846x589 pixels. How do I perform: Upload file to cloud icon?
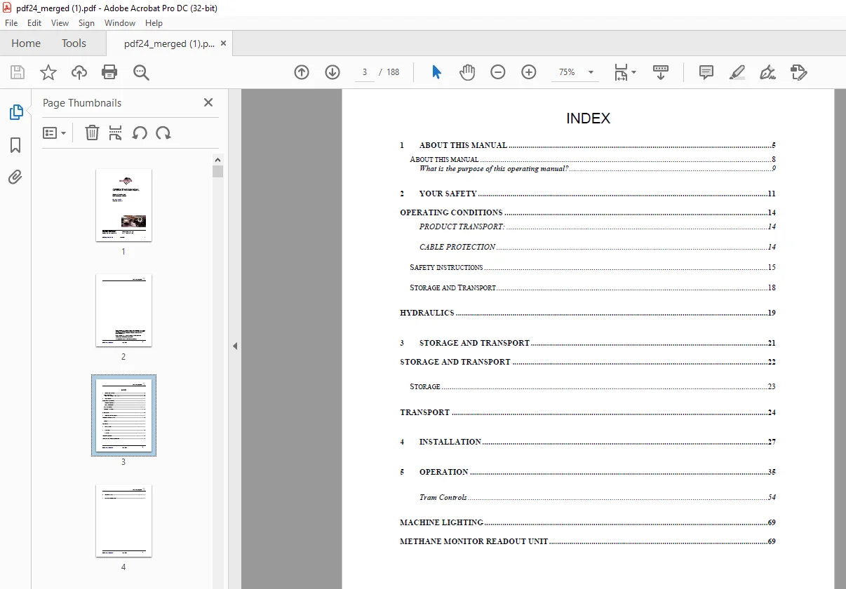(x=79, y=72)
